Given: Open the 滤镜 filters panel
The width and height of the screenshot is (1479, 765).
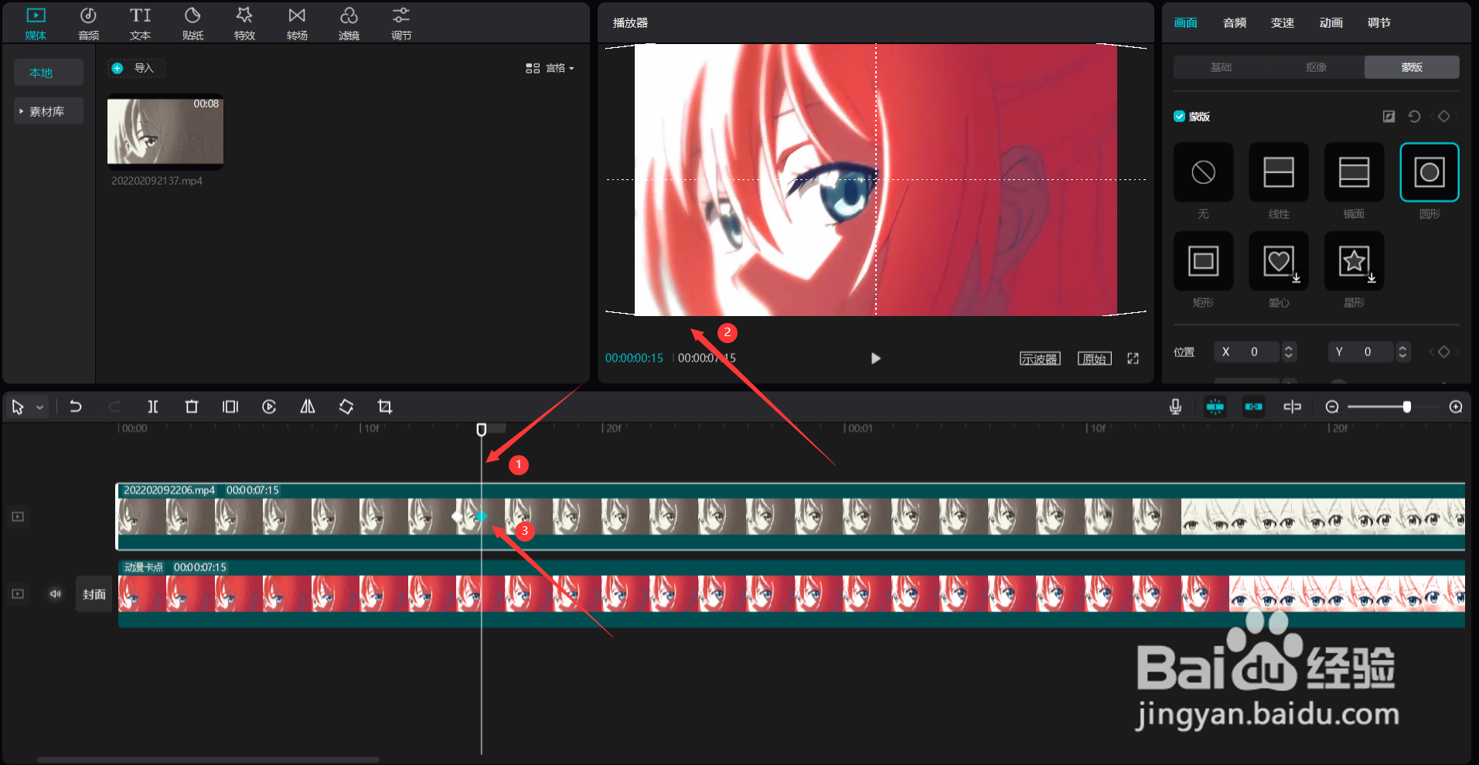Looking at the screenshot, I should [349, 23].
